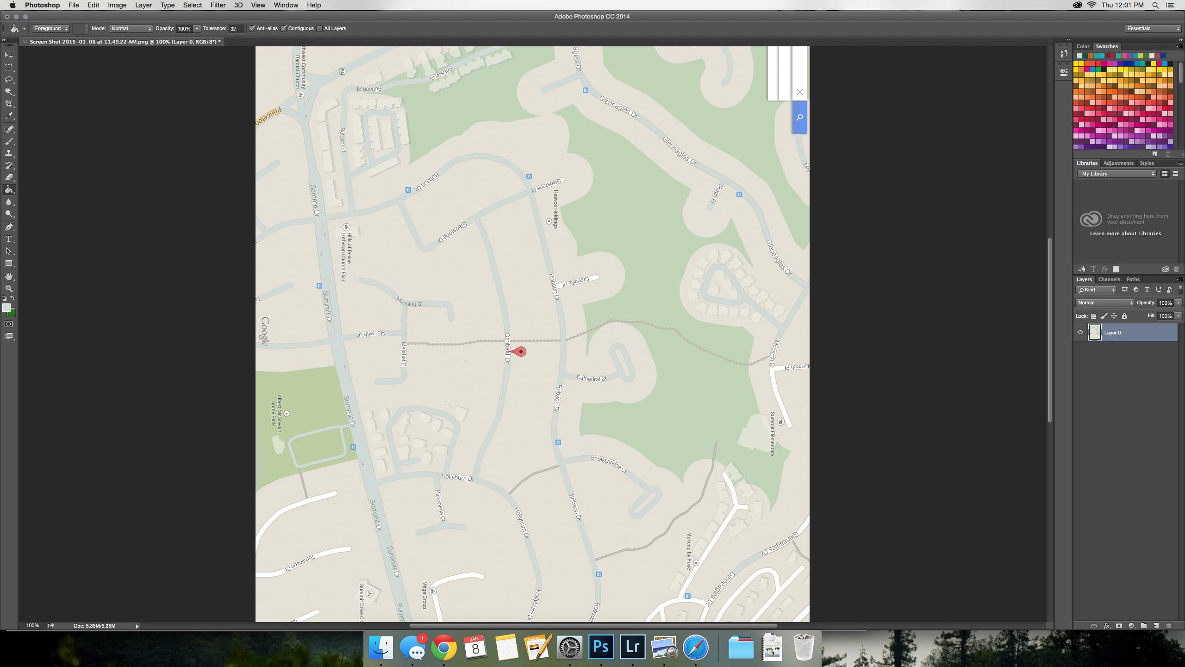
Task: Open the Essentials workspace dropdown
Action: tap(1153, 29)
